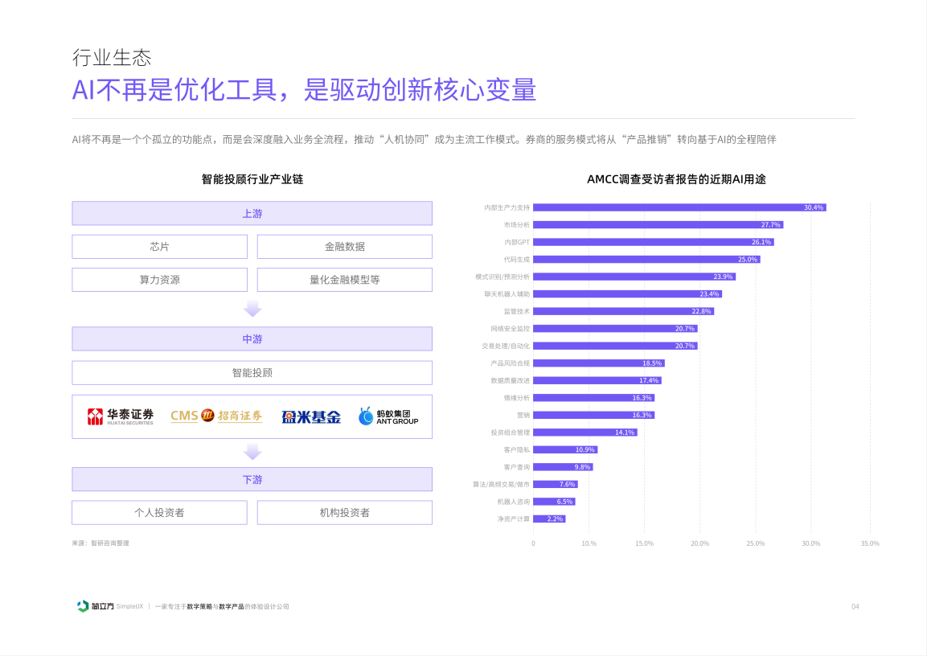Click the 机构投资者 box
This screenshot has width=927, height=656.
tap(344, 513)
